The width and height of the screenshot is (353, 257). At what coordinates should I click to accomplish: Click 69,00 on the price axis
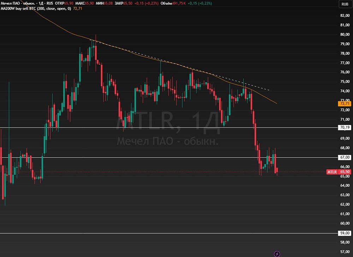pyautogui.click(x=345, y=138)
